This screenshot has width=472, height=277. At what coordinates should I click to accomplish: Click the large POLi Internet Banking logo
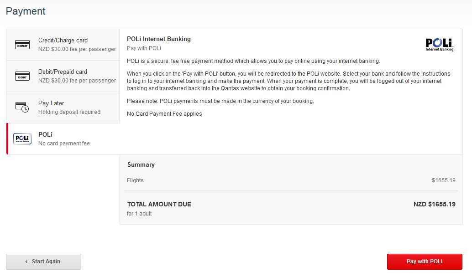(439, 45)
